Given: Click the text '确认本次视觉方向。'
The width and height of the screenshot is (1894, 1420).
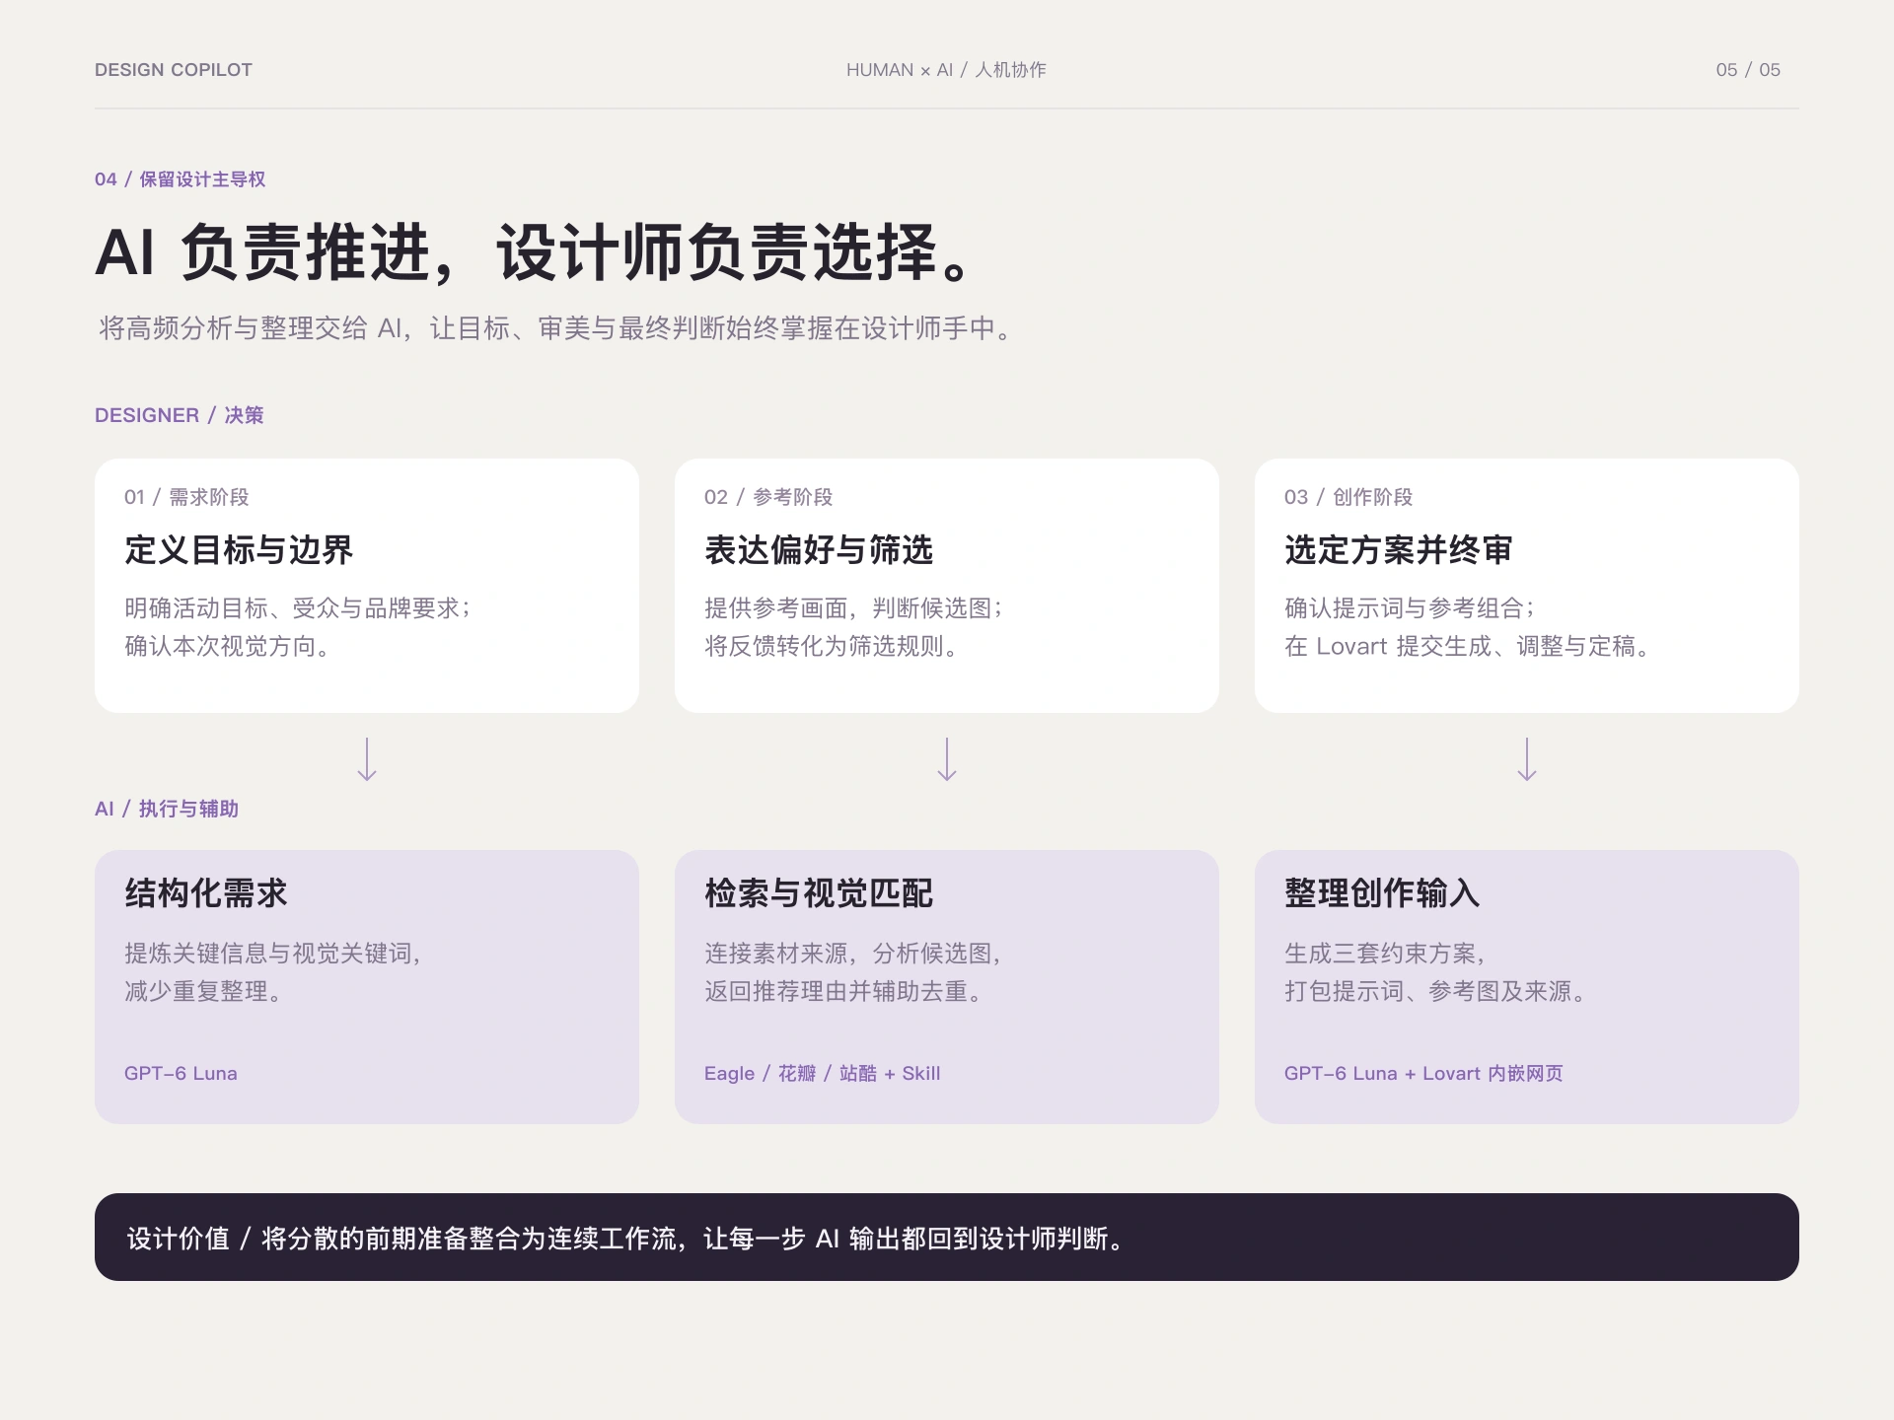Looking at the screenshot, I should click(x=229, y=647).
